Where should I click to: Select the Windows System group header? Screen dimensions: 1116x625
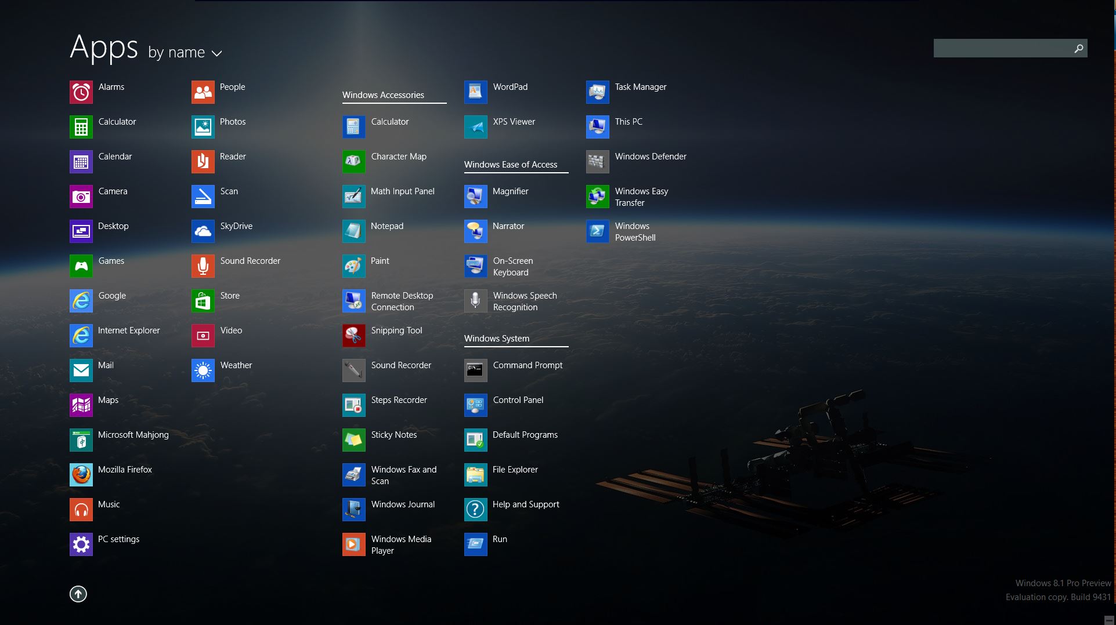(x=497, y=339)
